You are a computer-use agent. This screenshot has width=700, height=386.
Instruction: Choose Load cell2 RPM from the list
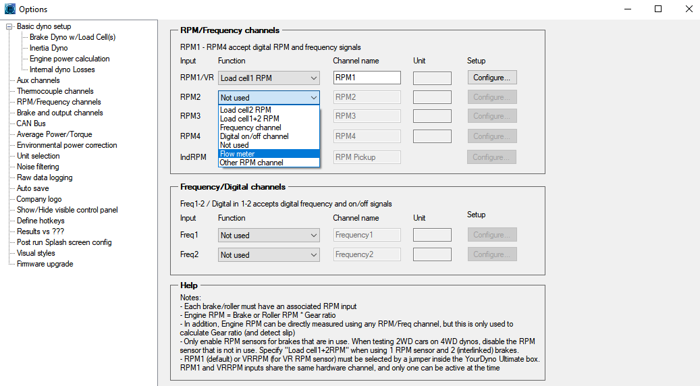click(x=269, y=110)
